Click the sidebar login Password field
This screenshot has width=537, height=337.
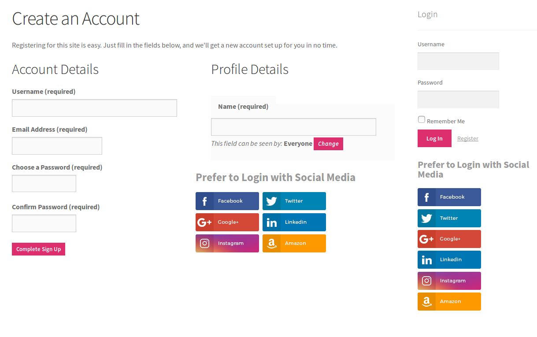458,100
